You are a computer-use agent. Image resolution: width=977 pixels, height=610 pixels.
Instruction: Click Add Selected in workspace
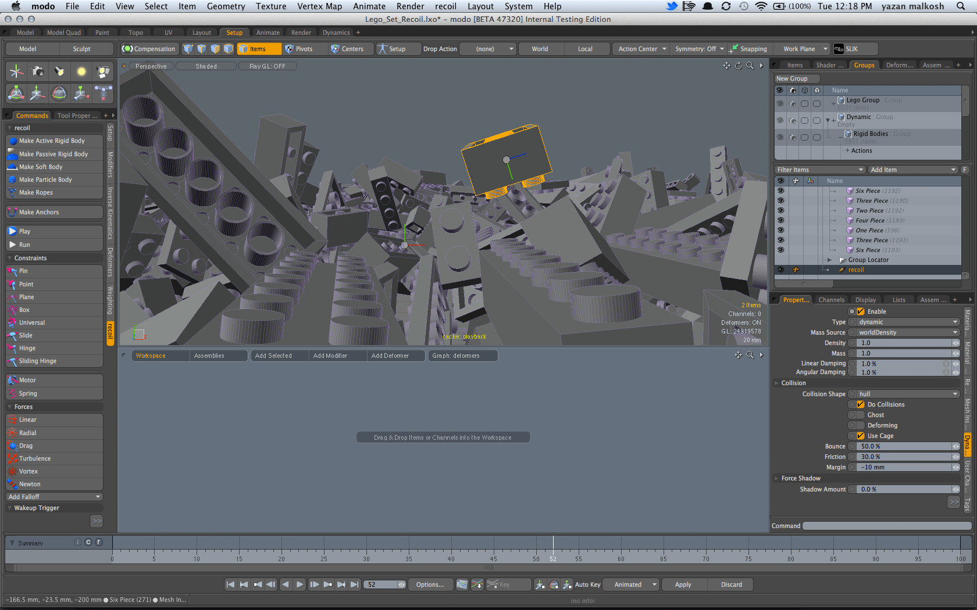(279, 356)
